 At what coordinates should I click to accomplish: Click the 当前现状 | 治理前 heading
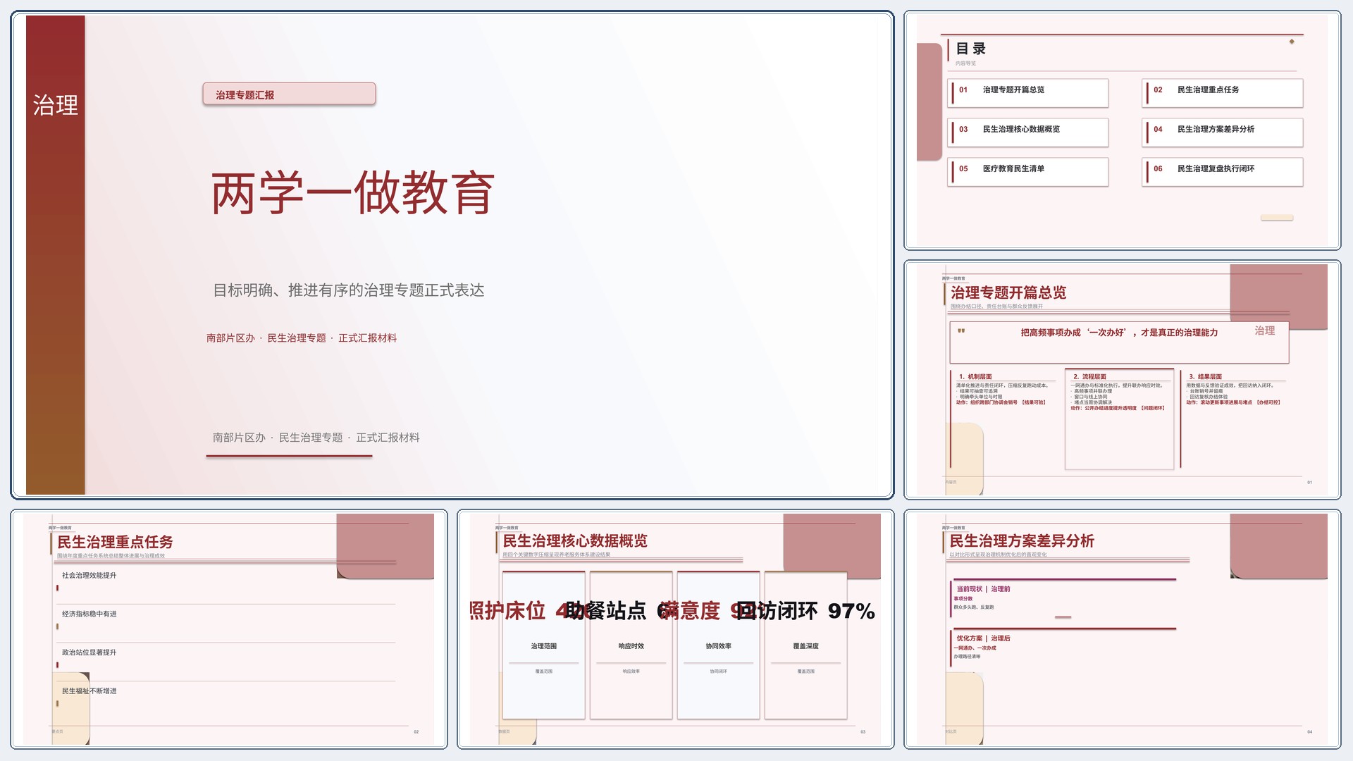pyautogui.click(x=983, y=589)
